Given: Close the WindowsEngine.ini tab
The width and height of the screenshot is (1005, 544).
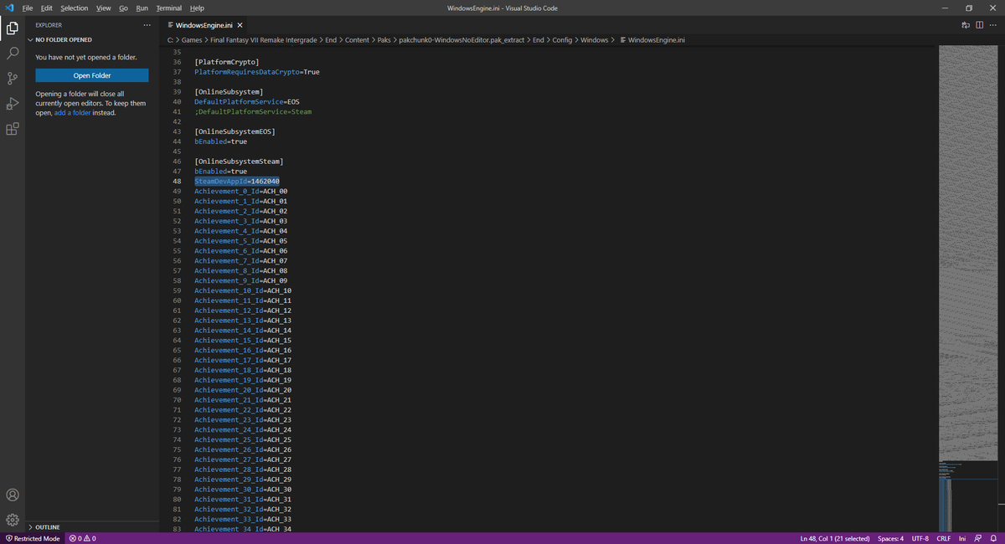Looking at the screenshot, I should point(240,25).
